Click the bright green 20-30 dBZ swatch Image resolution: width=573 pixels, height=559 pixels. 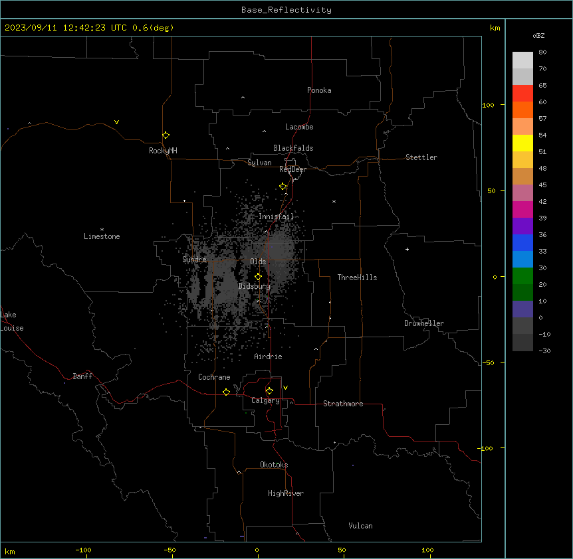tap(522, 276)
